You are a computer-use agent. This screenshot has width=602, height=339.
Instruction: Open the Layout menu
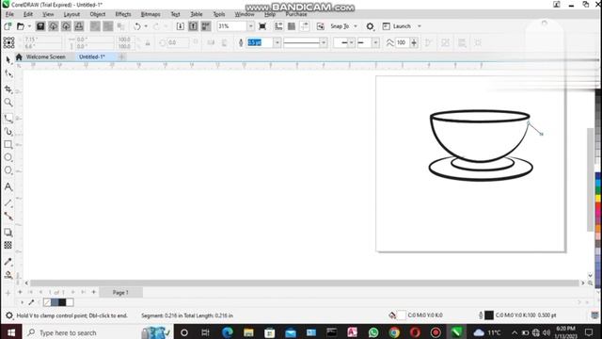pyautogui.click(x=71, y=14)
